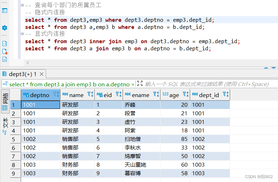
Task: Open the SQL console terminal icon
Action: (5, 10)
